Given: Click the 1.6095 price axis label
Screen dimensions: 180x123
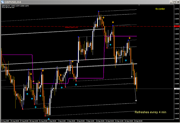Looking at the screenshot, I should (x=177, y=119).
